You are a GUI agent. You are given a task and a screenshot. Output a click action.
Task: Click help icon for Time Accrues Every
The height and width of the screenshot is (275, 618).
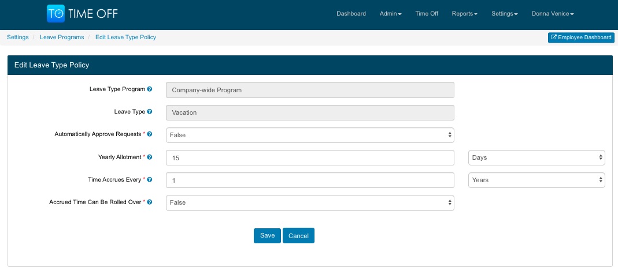click(150, 180)
